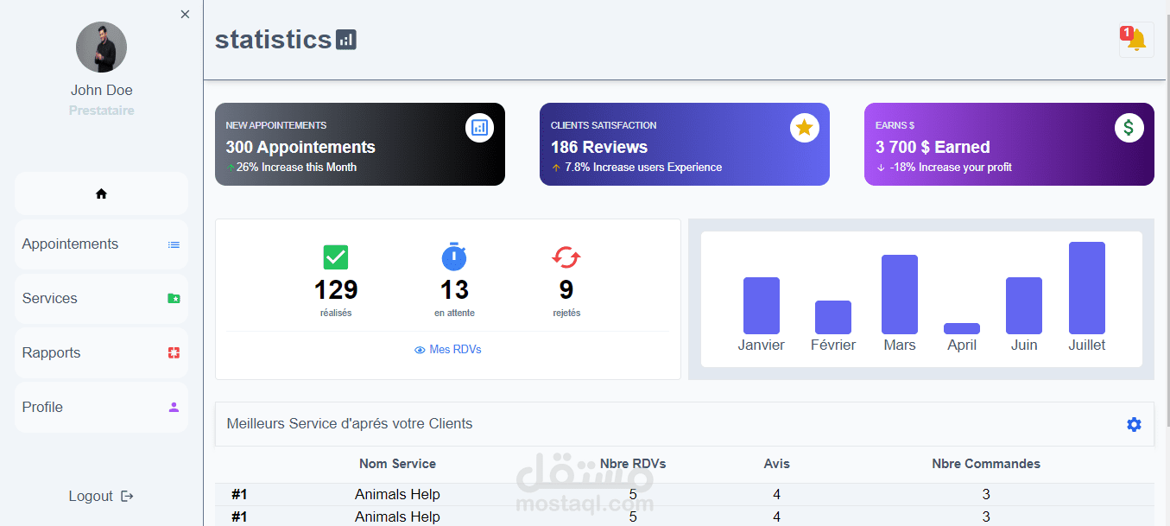Open Appointements in the sidebar

coord(101,244)
